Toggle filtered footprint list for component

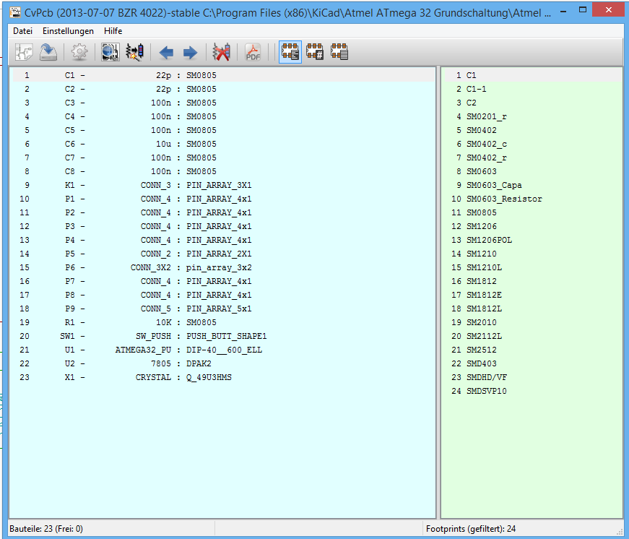290,52
